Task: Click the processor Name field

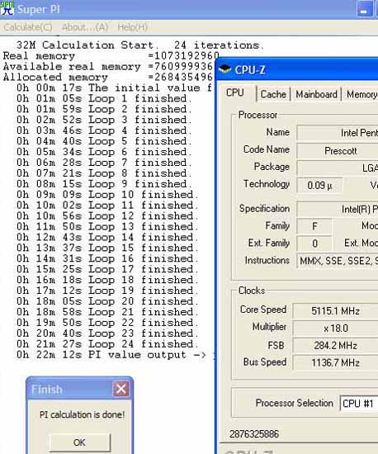Action: click(x=338, y=133)
